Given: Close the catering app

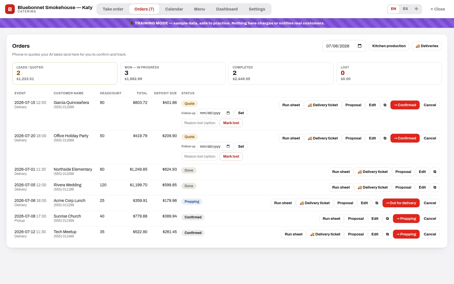Looking at the screenshot, I should (x=438, y=9).
